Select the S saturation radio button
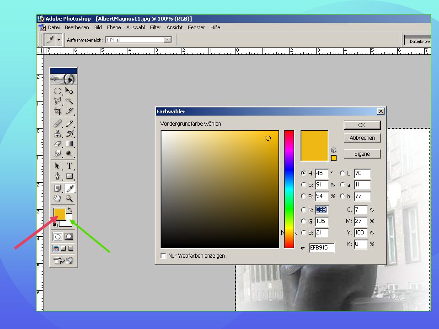 (x=303, y=185)
